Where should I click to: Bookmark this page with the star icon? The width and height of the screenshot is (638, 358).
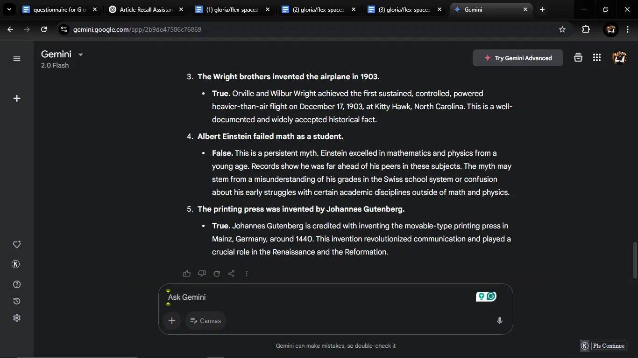(x=562, y=29)
